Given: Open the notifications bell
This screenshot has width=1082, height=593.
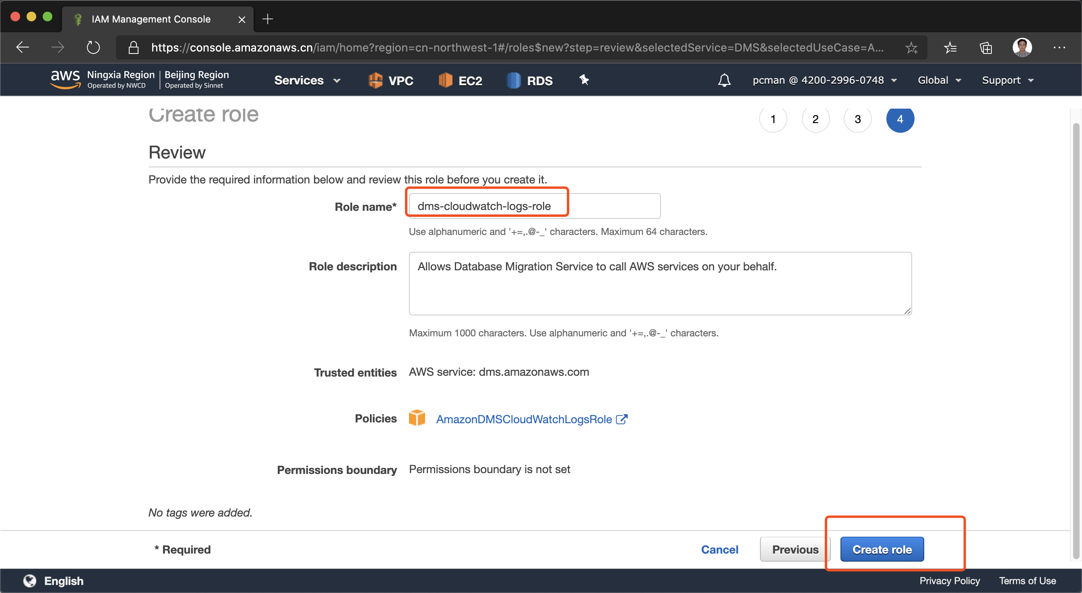Looking at the screenshot, I should [724, 80].
